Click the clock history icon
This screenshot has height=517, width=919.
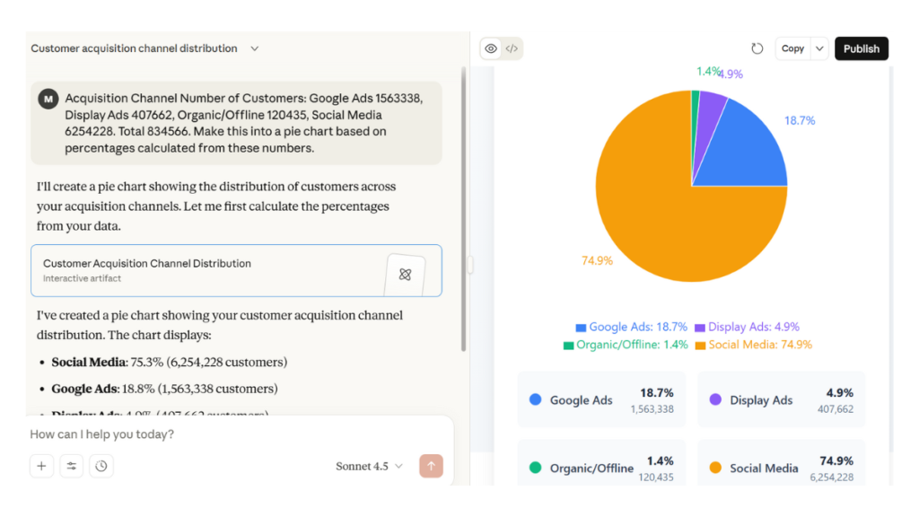tap(101, 466)
